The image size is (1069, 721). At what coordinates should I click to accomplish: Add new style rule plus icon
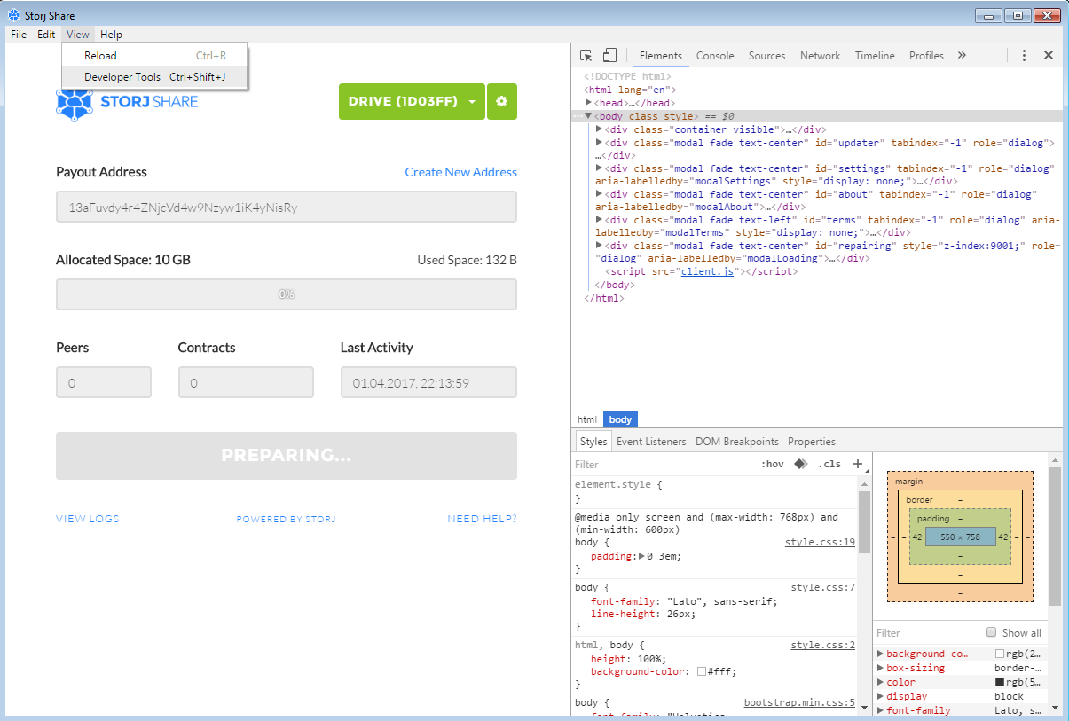(857, 464)
